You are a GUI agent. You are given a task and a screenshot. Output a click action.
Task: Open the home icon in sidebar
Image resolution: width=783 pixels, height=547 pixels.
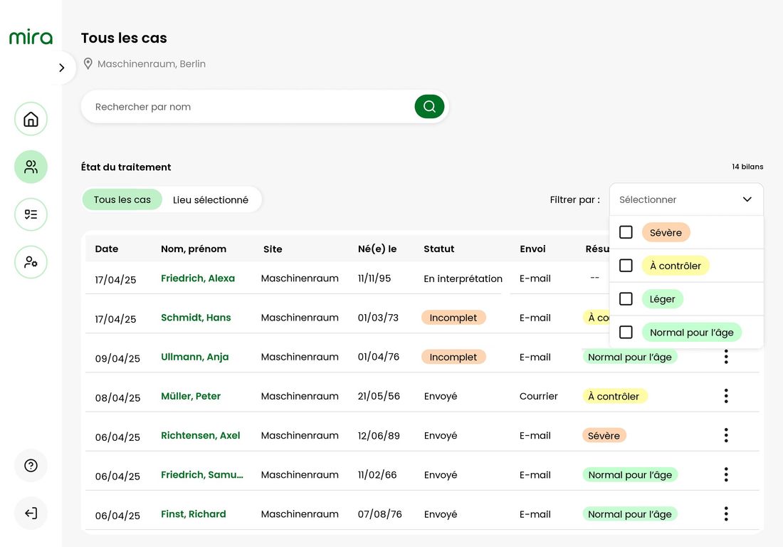31,119
